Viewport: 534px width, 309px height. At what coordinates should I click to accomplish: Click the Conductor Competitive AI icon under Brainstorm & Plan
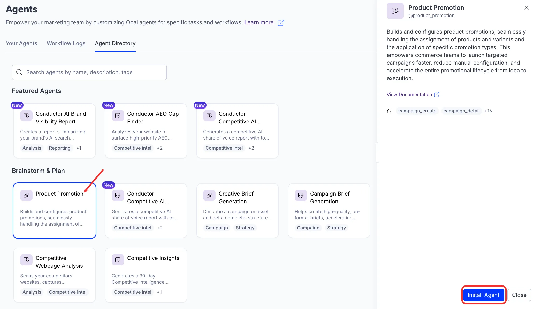[x=118, y=196]
